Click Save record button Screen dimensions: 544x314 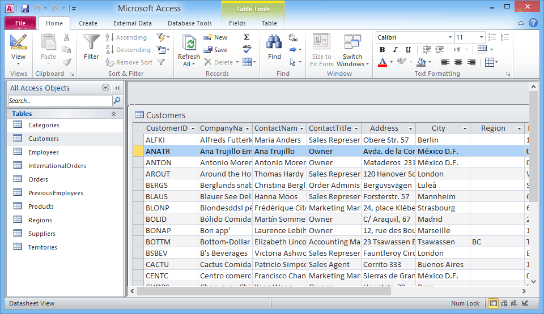pyautogui.click(x=215, y=50)
